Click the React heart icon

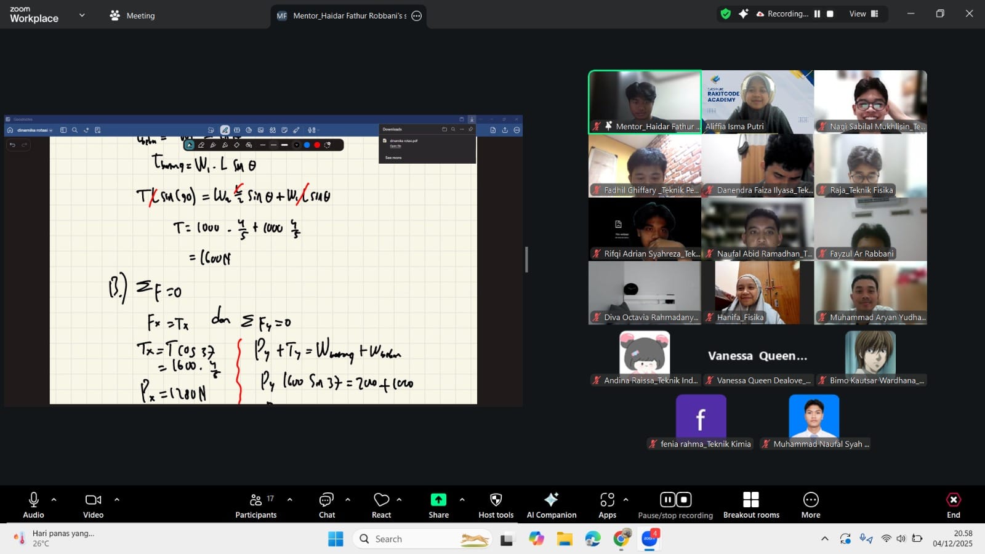382,500
